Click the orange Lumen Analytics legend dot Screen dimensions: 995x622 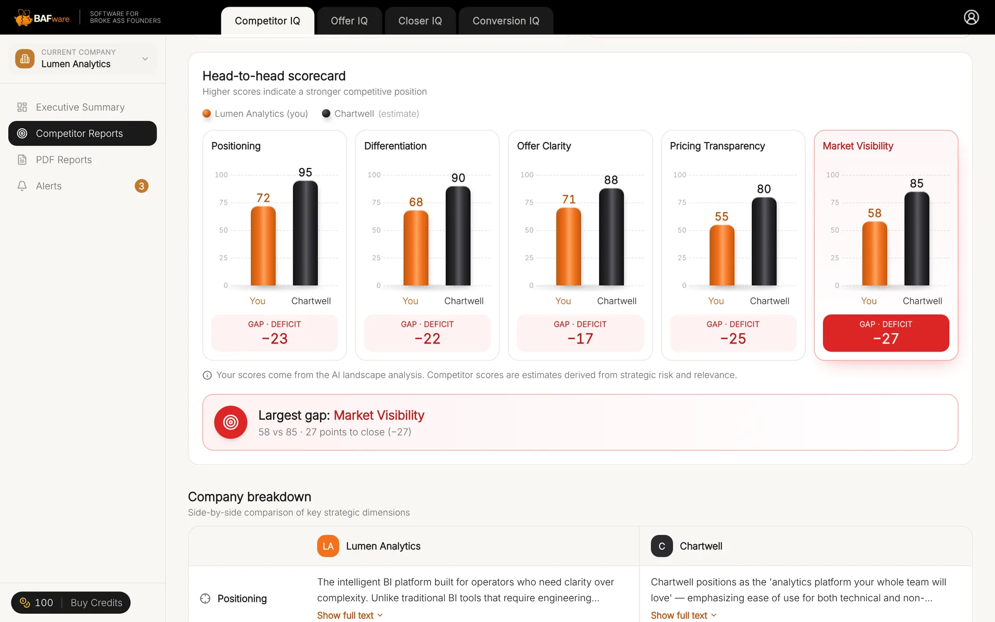(x=206, y=114)
